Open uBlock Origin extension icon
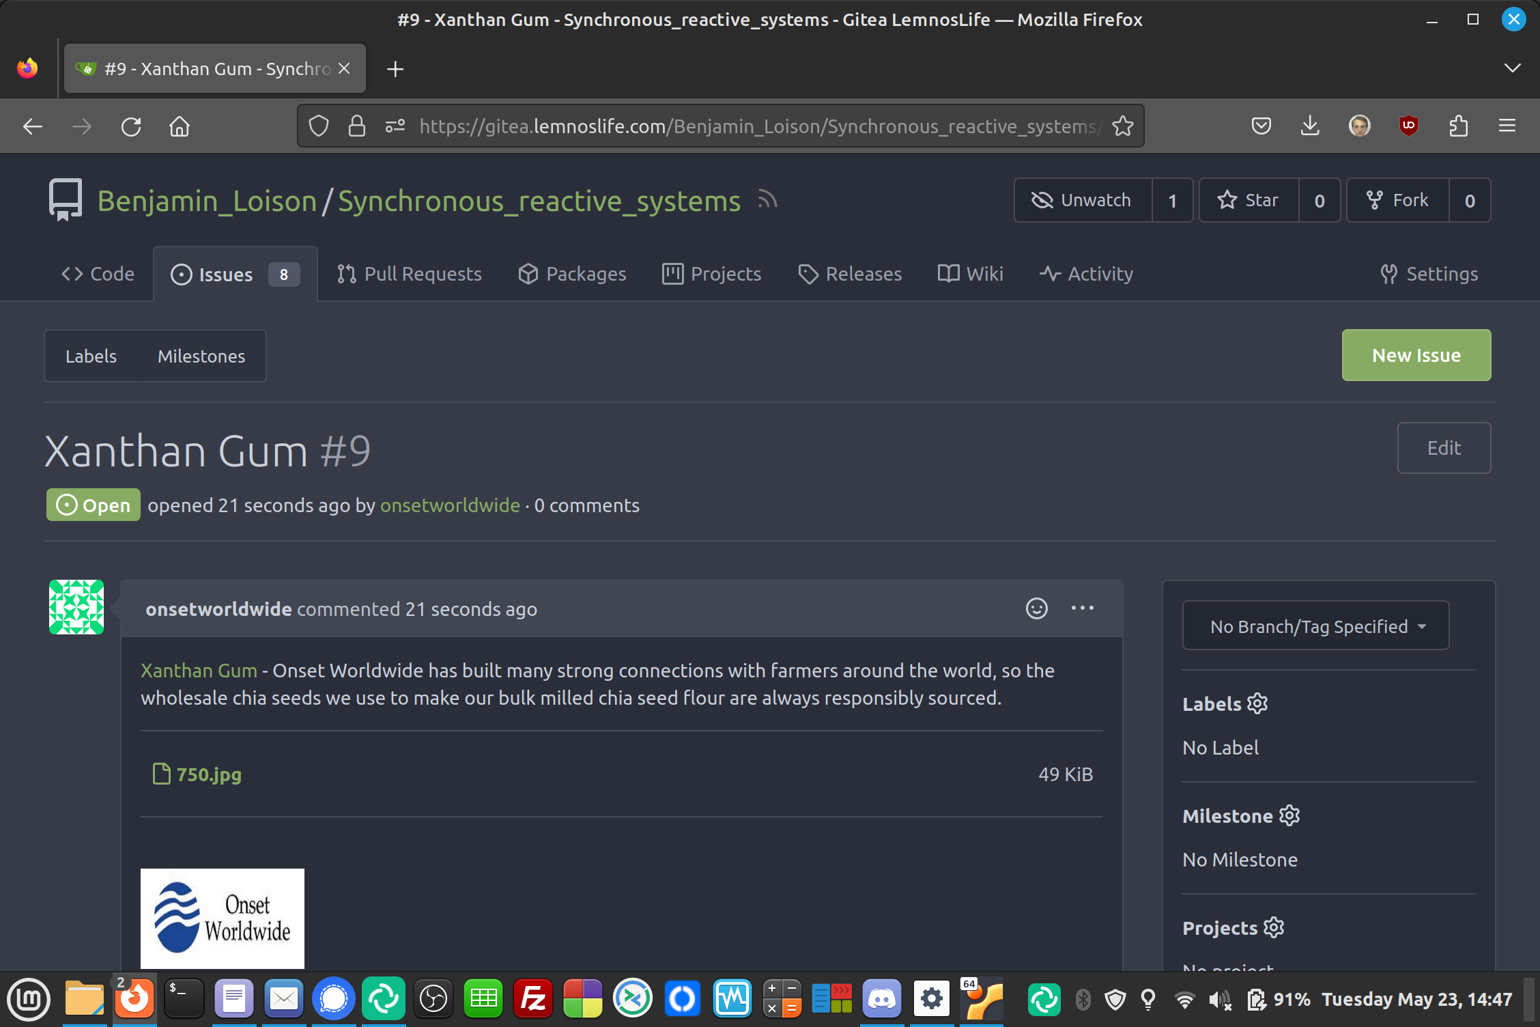This screenshot has height=1027, width=1540. pyautogui.click(x=1408, y=126)
